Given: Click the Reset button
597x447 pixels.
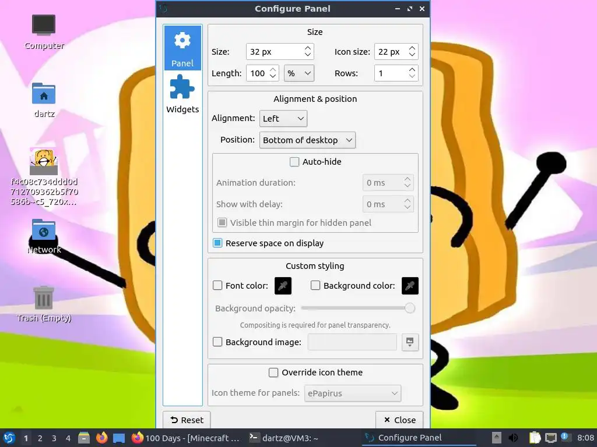Looking at the screenshot, I should pyautogui.click(x=187, y=420).
